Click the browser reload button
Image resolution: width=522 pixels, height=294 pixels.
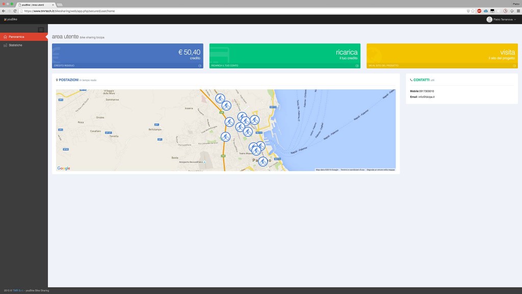pyautogui.click(x=15, y=11)
